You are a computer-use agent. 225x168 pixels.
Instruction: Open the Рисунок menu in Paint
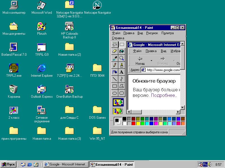click(x=152, y=33)
